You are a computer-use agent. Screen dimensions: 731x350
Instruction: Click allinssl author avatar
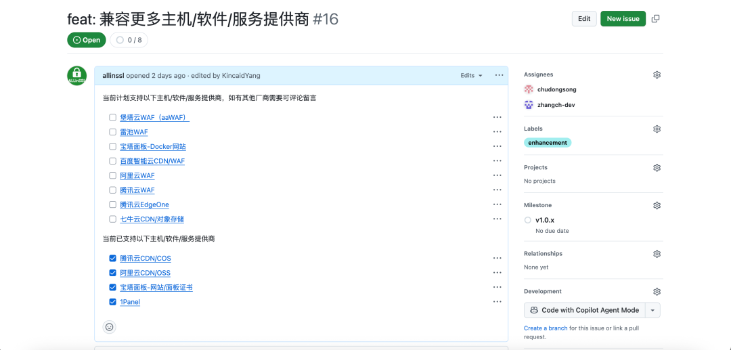[77, 76]
